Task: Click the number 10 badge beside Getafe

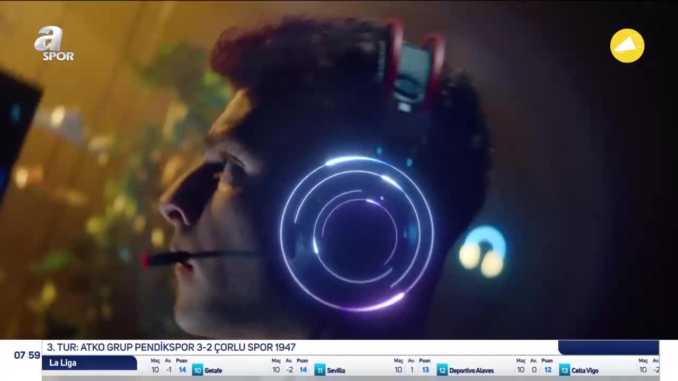Action: point(197,370)
